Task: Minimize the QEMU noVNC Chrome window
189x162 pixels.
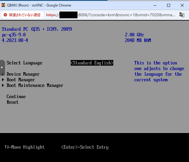Action: [155, 5]
